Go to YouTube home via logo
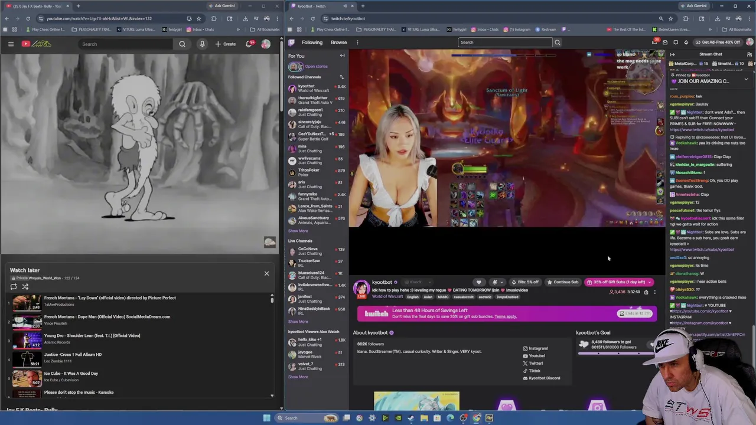The width and height of the screenshot is (756, 425). [x=37, y=44]
